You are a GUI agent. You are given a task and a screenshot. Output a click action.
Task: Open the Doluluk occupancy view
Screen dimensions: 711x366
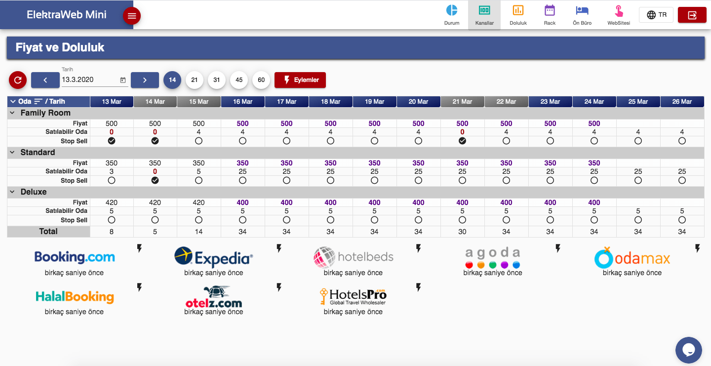(x=518, y=15)
